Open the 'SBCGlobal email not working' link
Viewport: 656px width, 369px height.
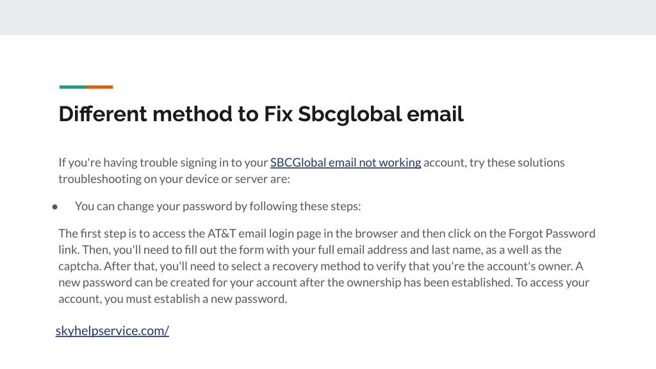[345, 162]
